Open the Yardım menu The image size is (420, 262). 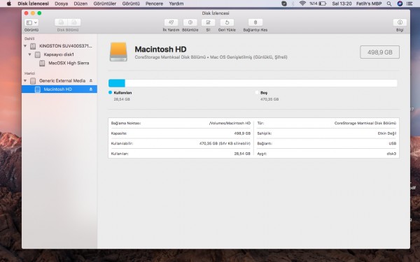coord(176,3)
